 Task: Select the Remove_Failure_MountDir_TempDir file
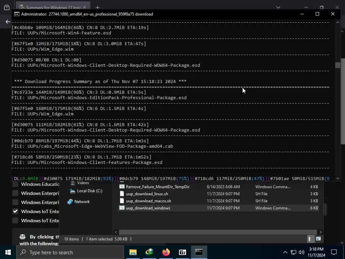(x=158, y=187)
